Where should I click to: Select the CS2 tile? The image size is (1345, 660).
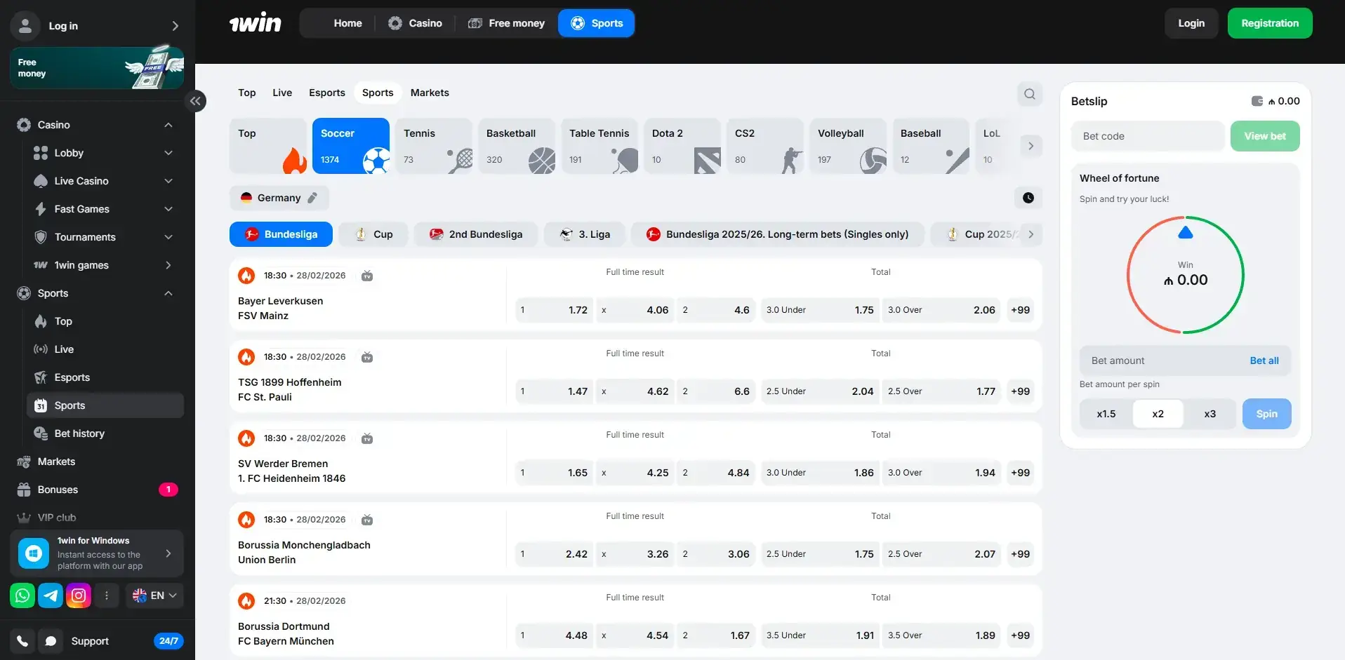[x=765, y=146]
